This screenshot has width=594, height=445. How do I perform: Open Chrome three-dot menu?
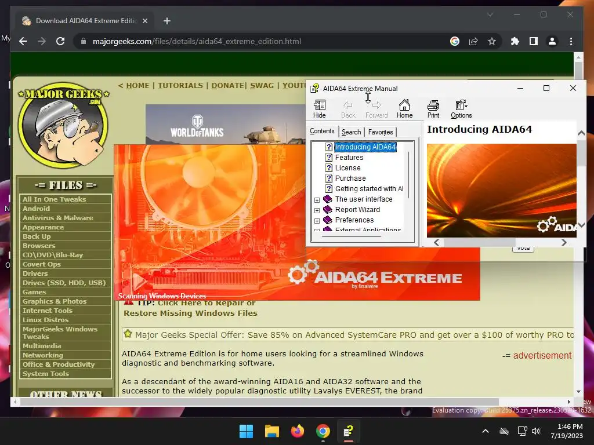(x=571, y=41)
